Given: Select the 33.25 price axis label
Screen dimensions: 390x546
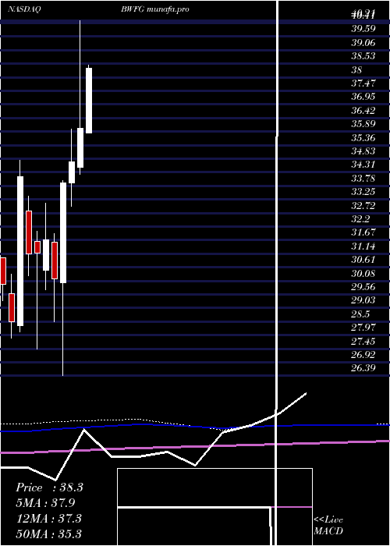Looking at the screenshot, I should tap(363, 192).
